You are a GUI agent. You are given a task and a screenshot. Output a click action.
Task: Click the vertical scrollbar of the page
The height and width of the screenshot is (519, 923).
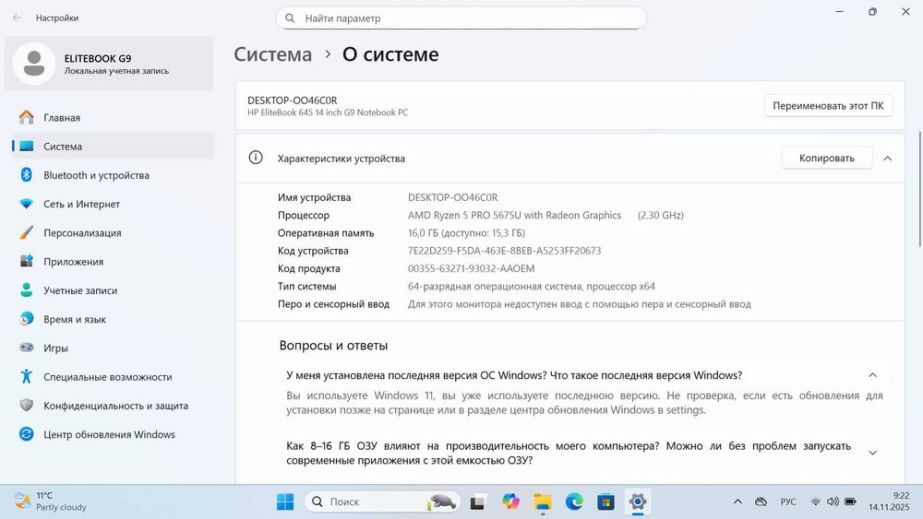click(x=919, y=189)
